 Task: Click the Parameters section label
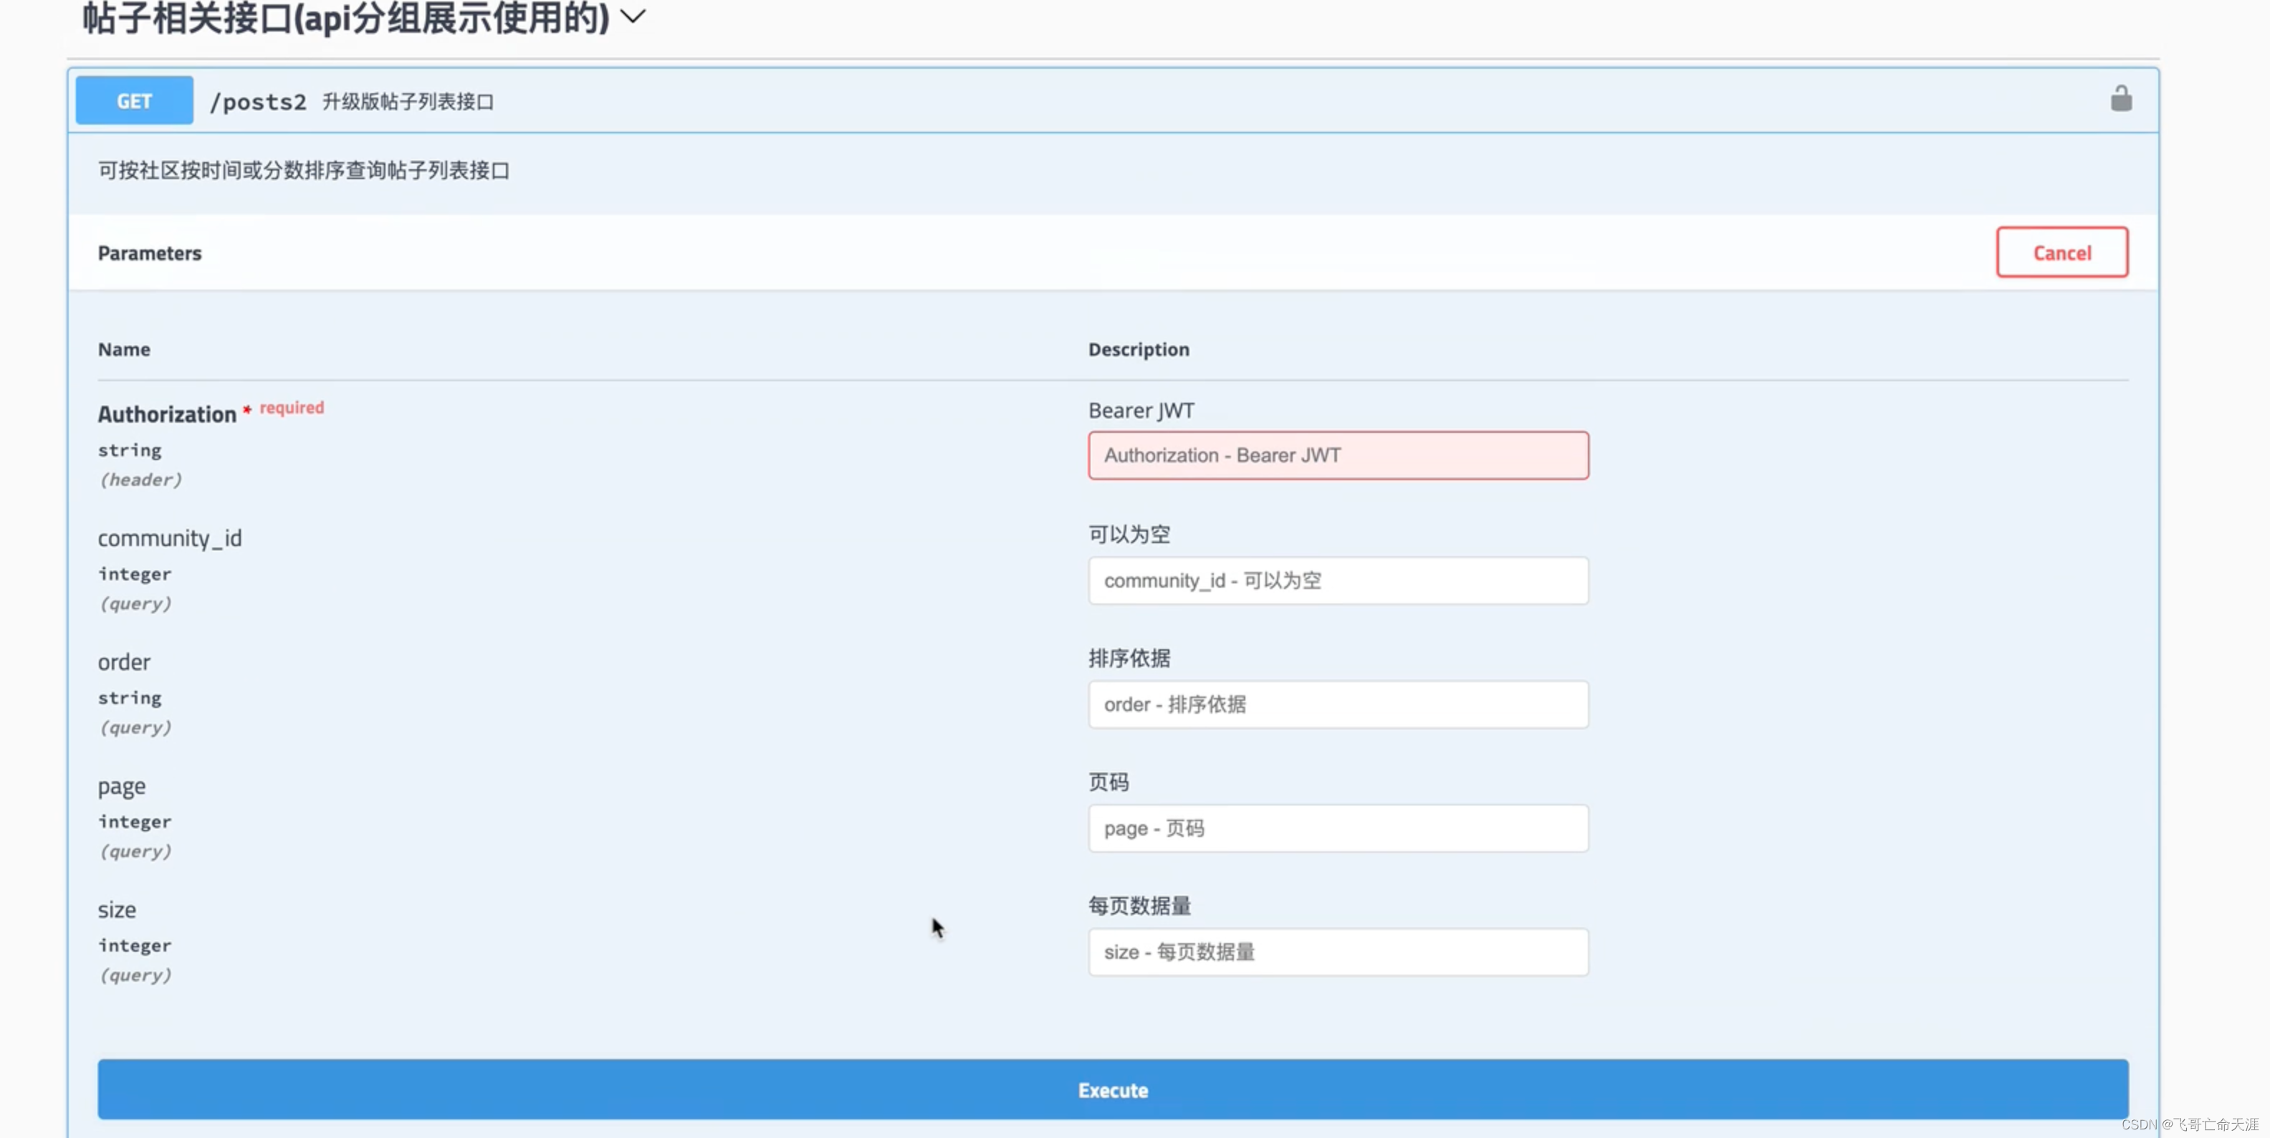tap(150, 253)
